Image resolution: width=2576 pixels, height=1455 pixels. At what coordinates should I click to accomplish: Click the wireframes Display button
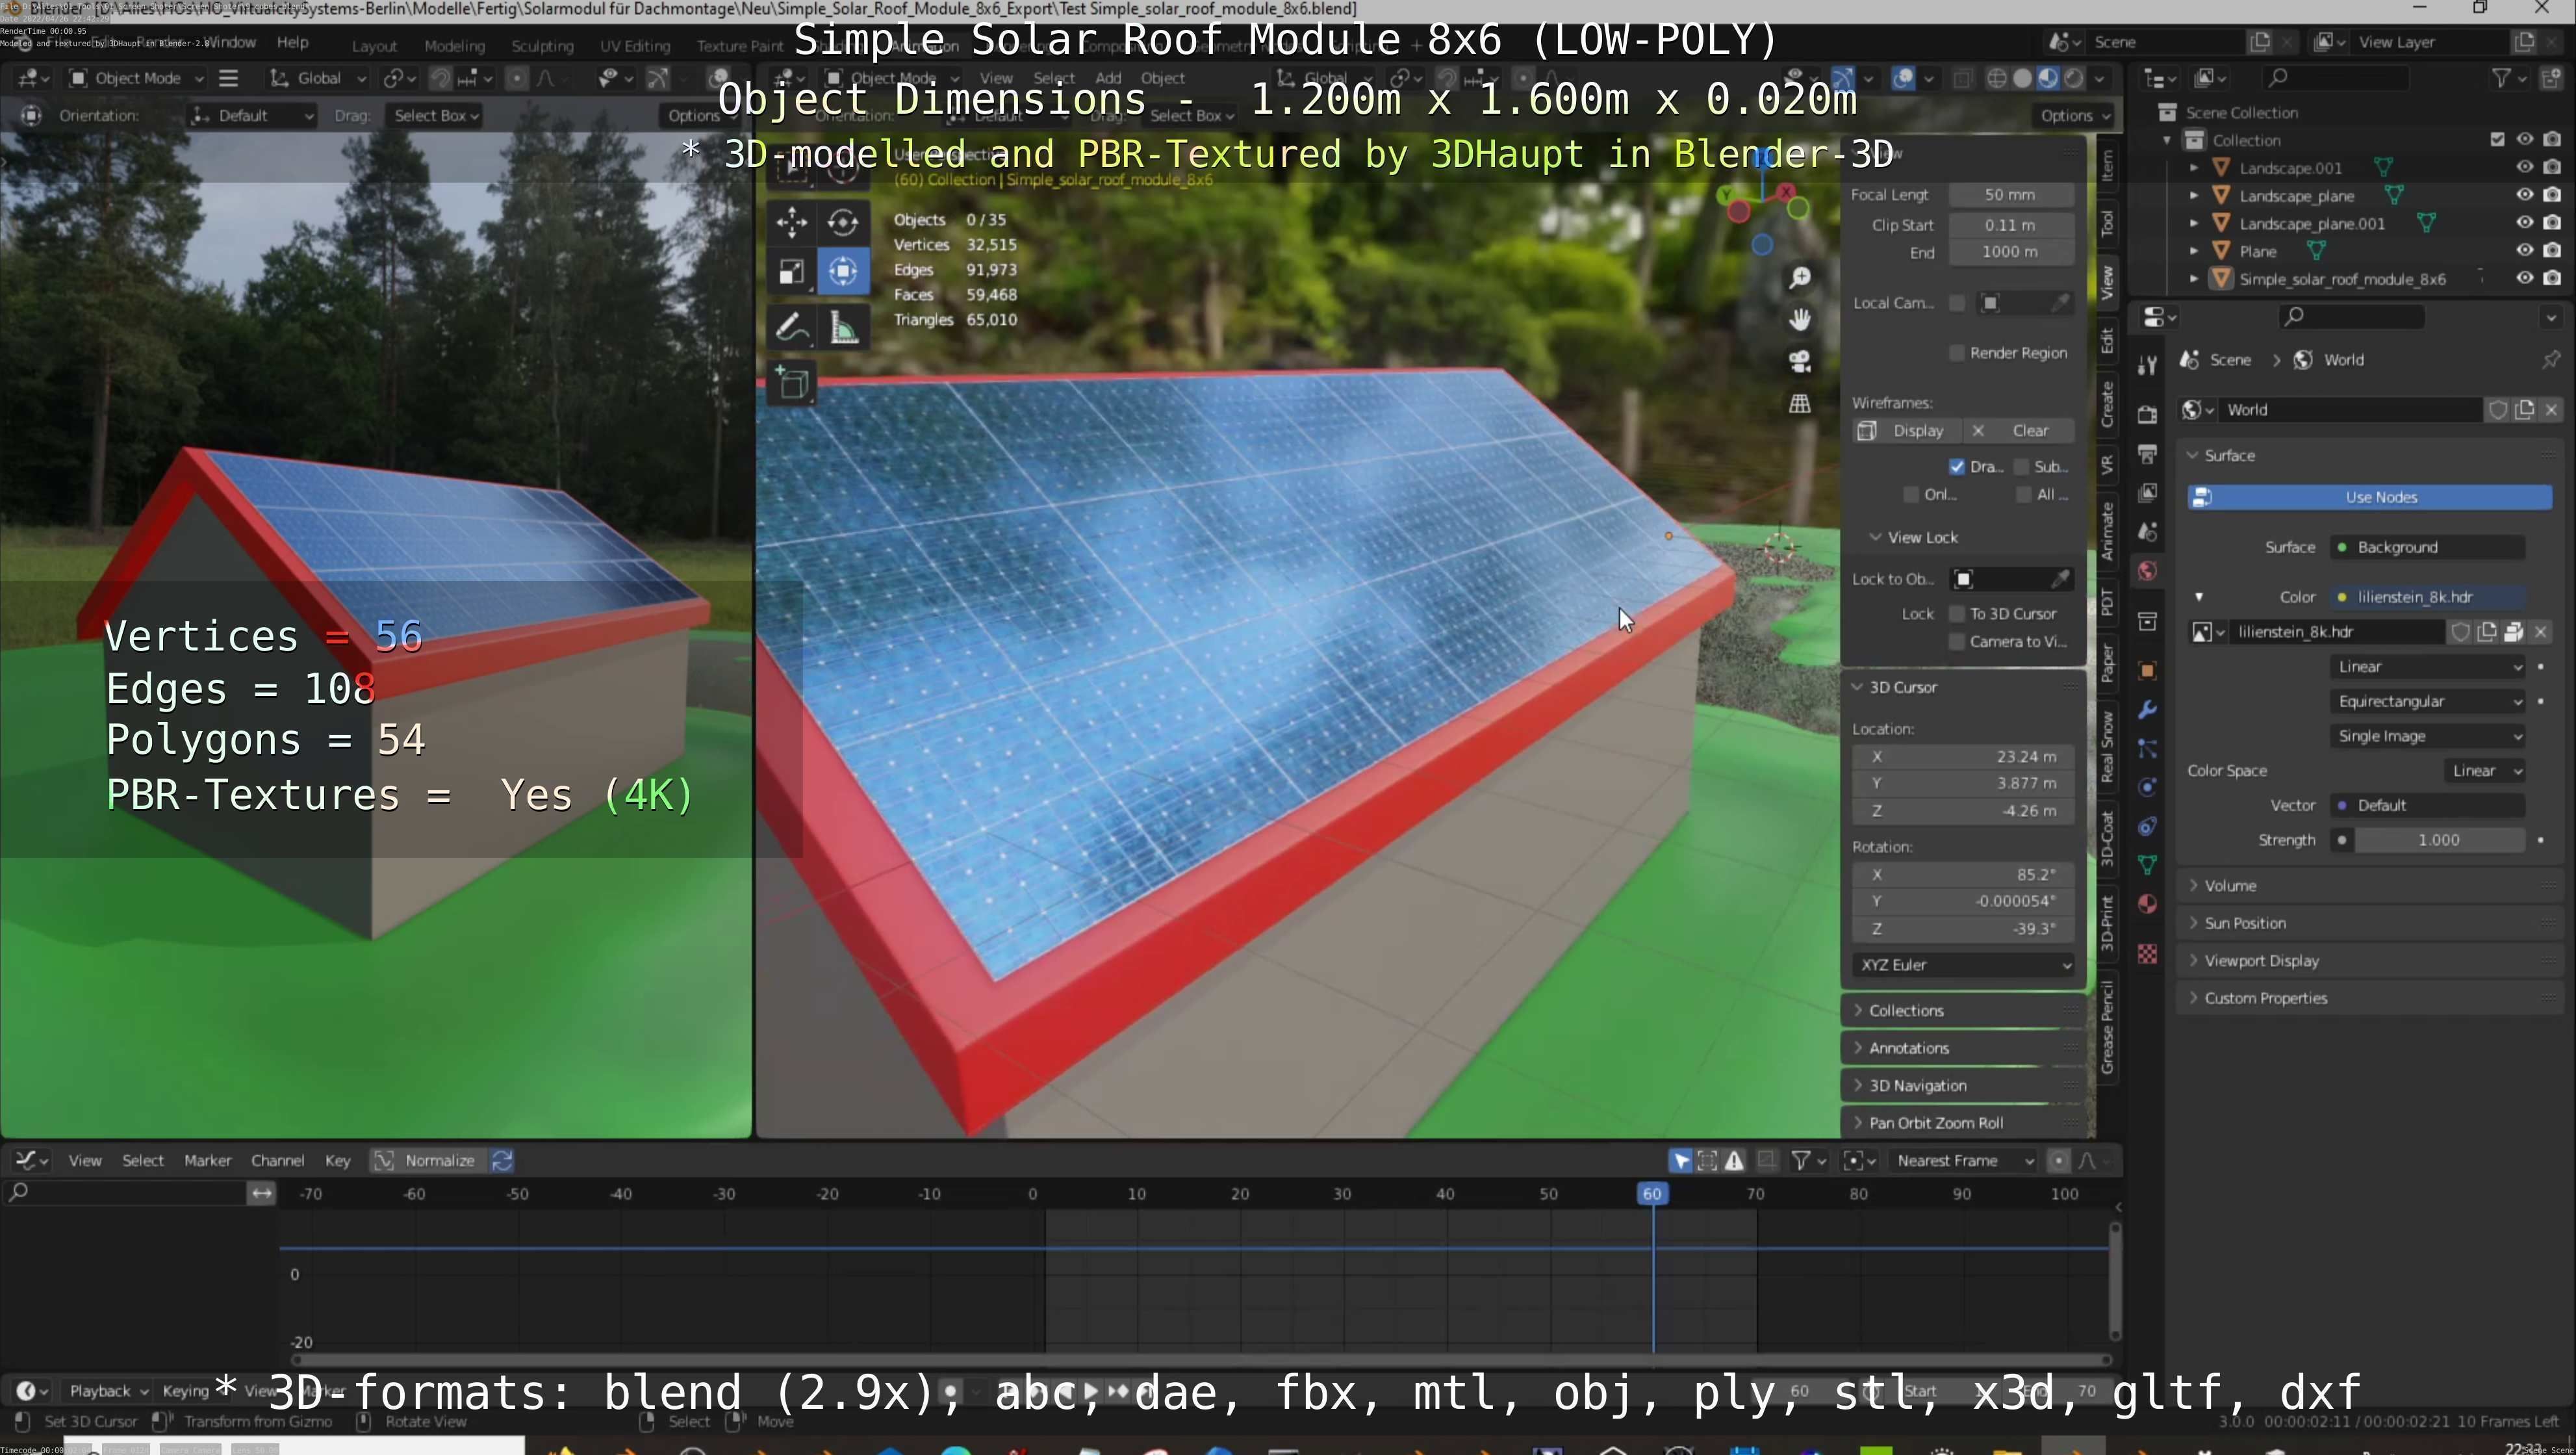tap(1906, 430)
